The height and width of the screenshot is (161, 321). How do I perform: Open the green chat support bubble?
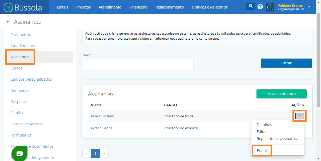20,154
